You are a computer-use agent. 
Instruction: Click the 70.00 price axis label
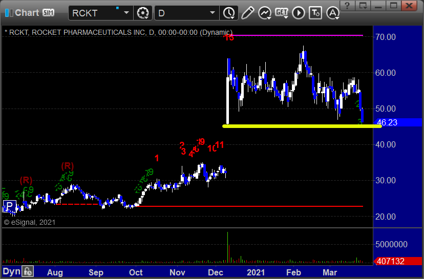pyautogui.click(x=385, y=37)
